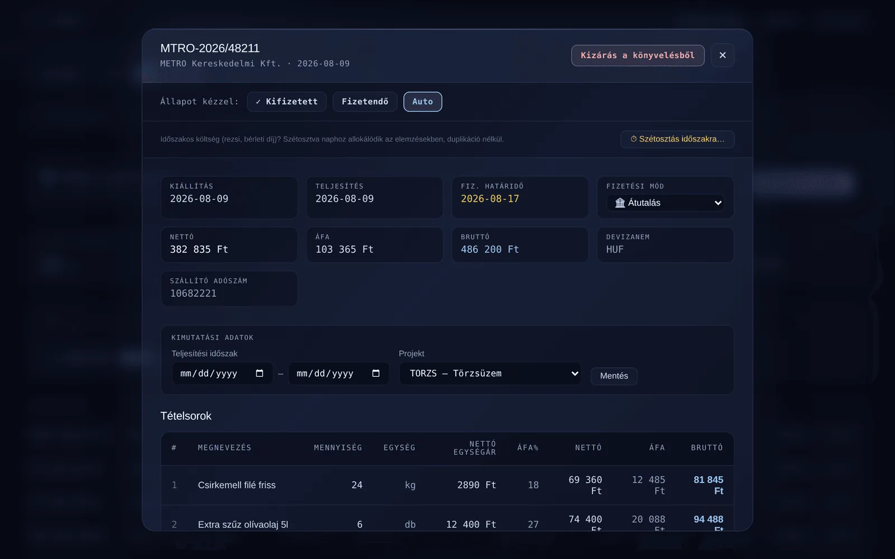Open the Fizetési mód Átutalás dropdown
The image size is (895, 559).
pos(666,203)
